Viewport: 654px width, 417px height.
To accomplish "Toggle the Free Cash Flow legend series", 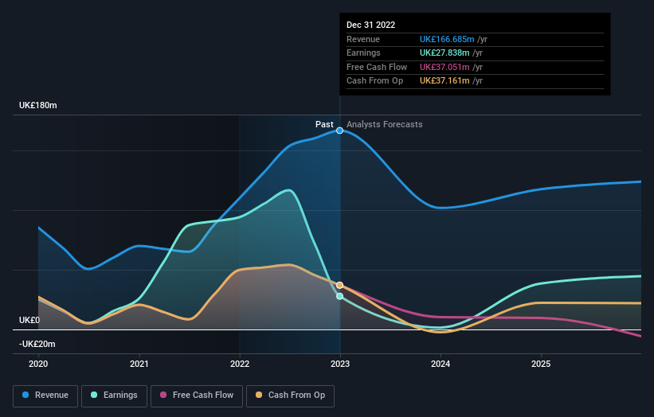I will pos(197,396).
